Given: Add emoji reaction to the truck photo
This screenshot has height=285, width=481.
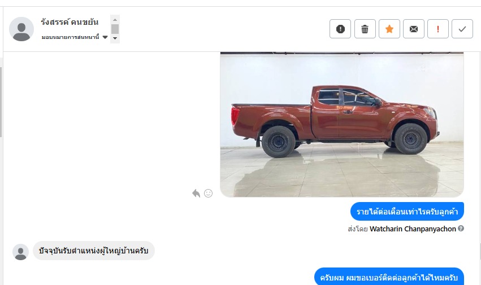Looking at the screenshot, I should (x=209, y=194).
